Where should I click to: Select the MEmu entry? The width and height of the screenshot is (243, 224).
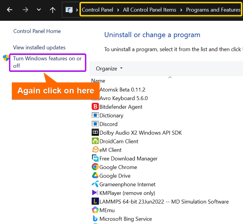coord(107,210)
